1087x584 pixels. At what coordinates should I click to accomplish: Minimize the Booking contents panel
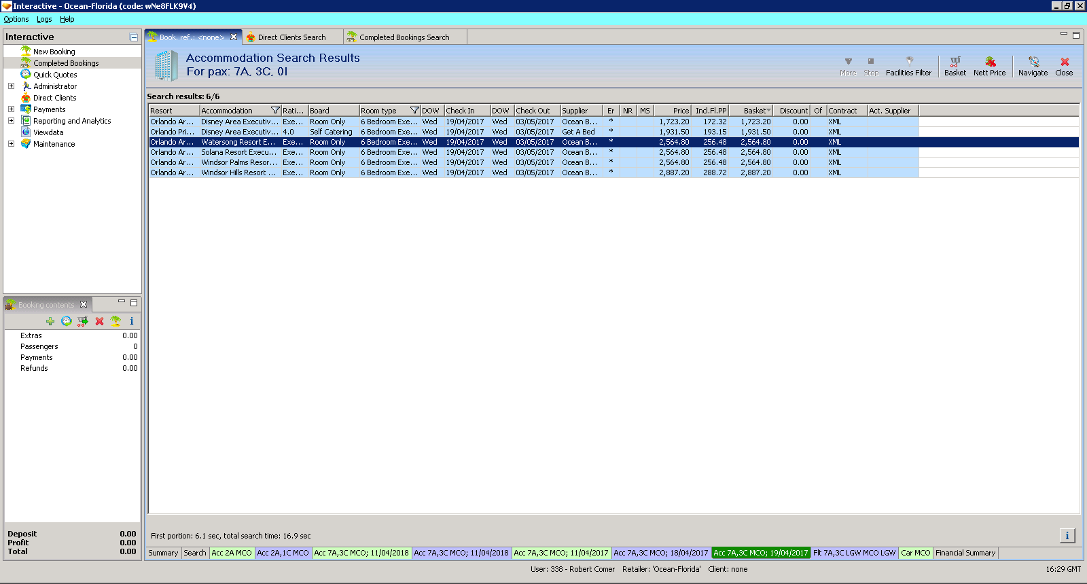pos(122,302)
